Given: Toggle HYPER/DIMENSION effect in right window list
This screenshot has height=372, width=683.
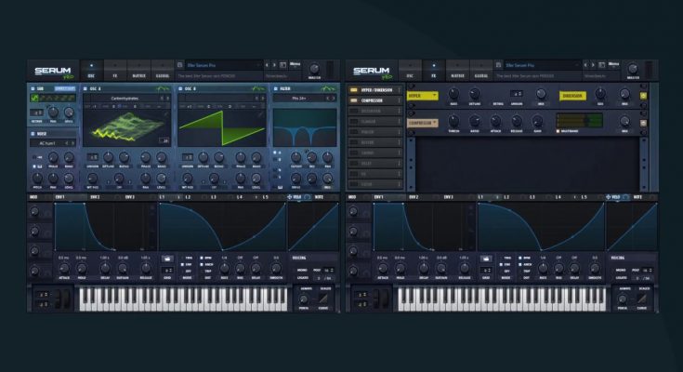Looking at the screenshot, I should pyautogui.click(x=353, y=90).
